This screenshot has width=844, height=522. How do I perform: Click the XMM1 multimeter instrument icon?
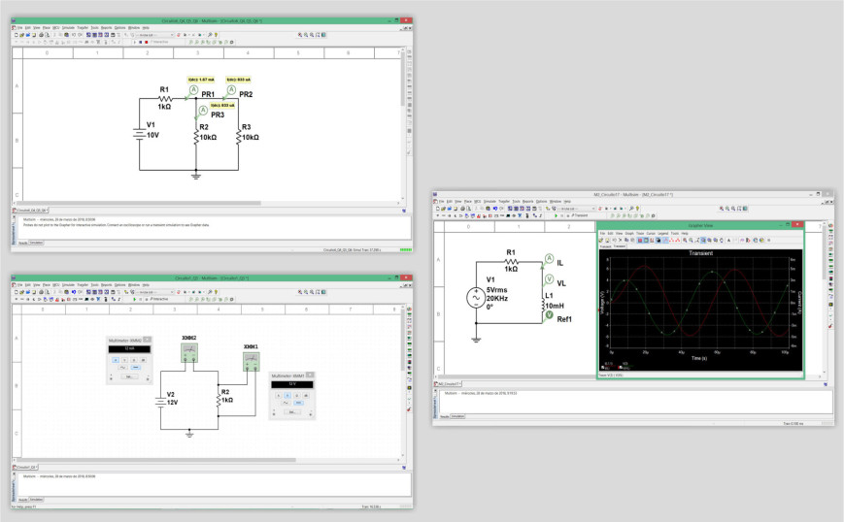252,361
